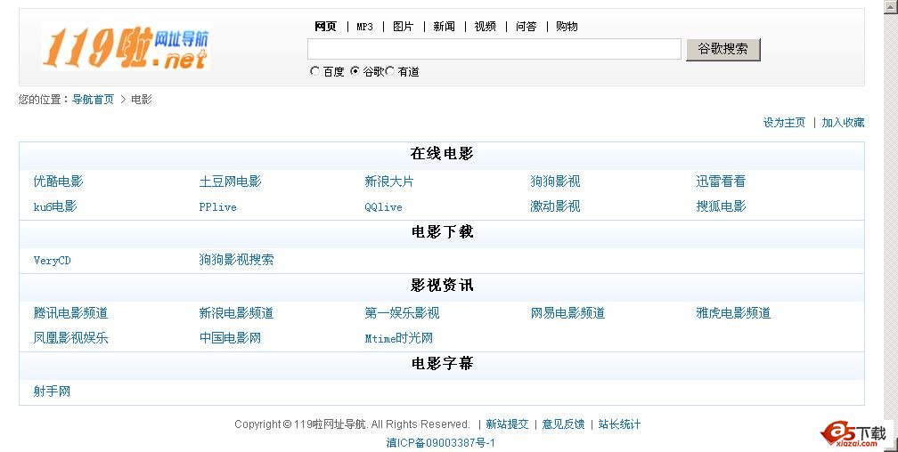Click the 设为主页 link
The width and height of the screenshot is (898, 452).
[784, 123]
